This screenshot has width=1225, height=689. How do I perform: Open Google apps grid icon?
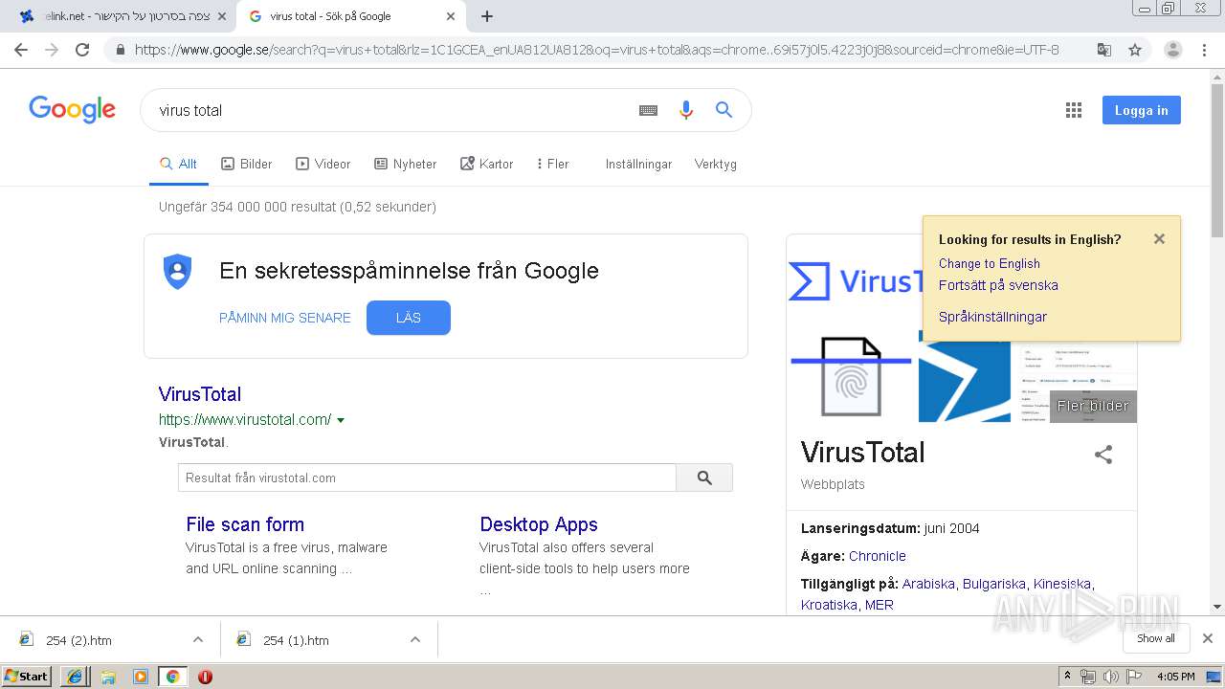1074,110
